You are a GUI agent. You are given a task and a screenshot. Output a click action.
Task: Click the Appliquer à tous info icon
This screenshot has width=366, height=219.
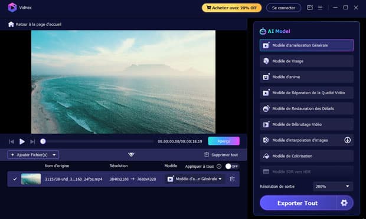(218, 167)
